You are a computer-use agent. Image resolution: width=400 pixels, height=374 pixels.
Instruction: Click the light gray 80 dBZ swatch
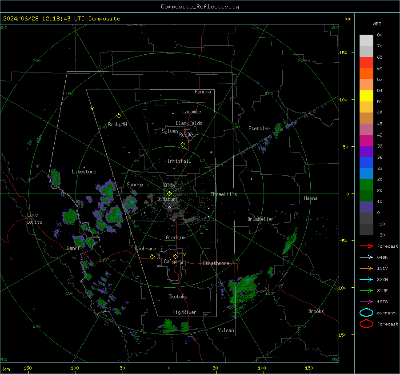[x=366, y=40]
